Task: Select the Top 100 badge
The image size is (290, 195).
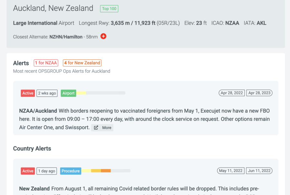Action: [109, 9]
